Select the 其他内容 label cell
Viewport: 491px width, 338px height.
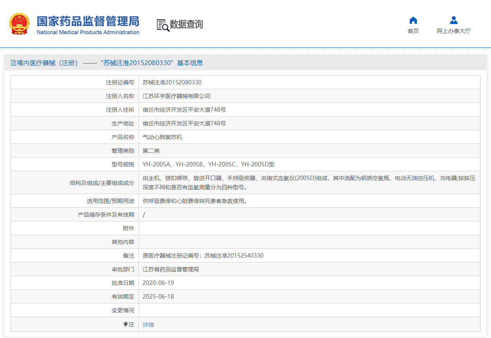pos(74,242)
